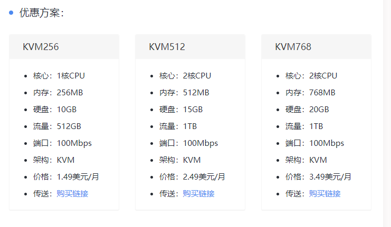The image size is (391, 227).
Task: Click the KVM256 plan header
Action: tap(41, 47)
